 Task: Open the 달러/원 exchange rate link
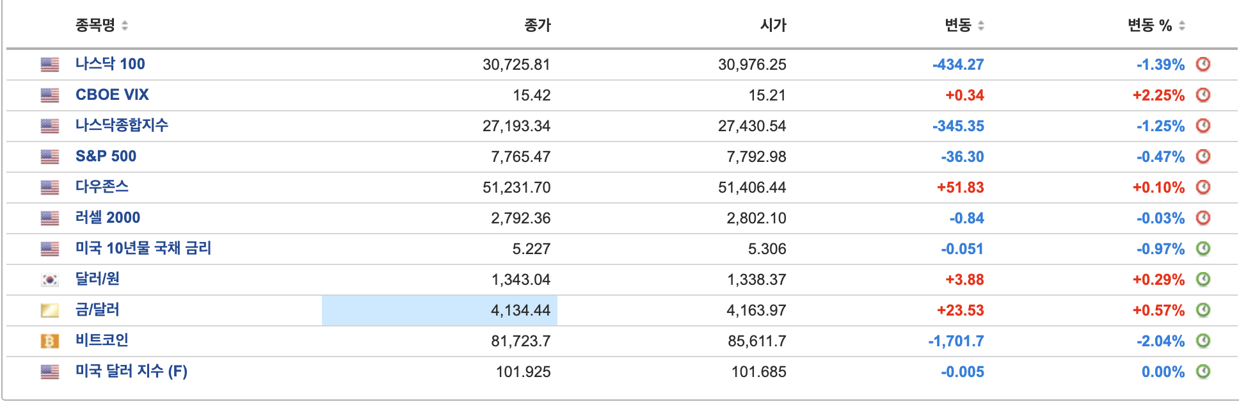pos(97,279)
